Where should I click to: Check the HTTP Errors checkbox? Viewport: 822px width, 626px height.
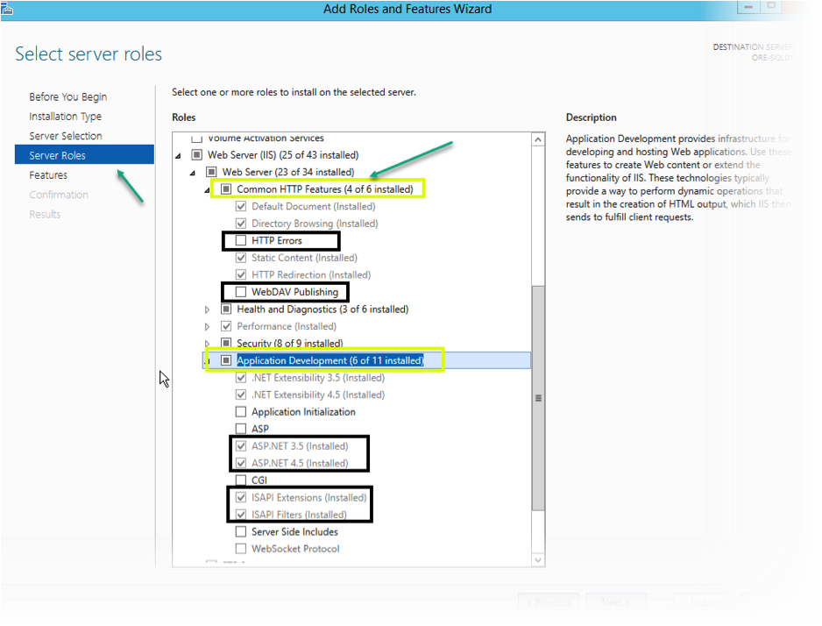[x=241, y=240]
